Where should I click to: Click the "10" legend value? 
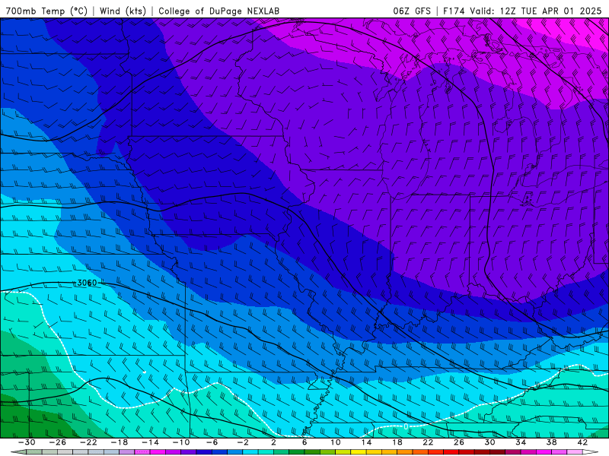pos(336,442)
